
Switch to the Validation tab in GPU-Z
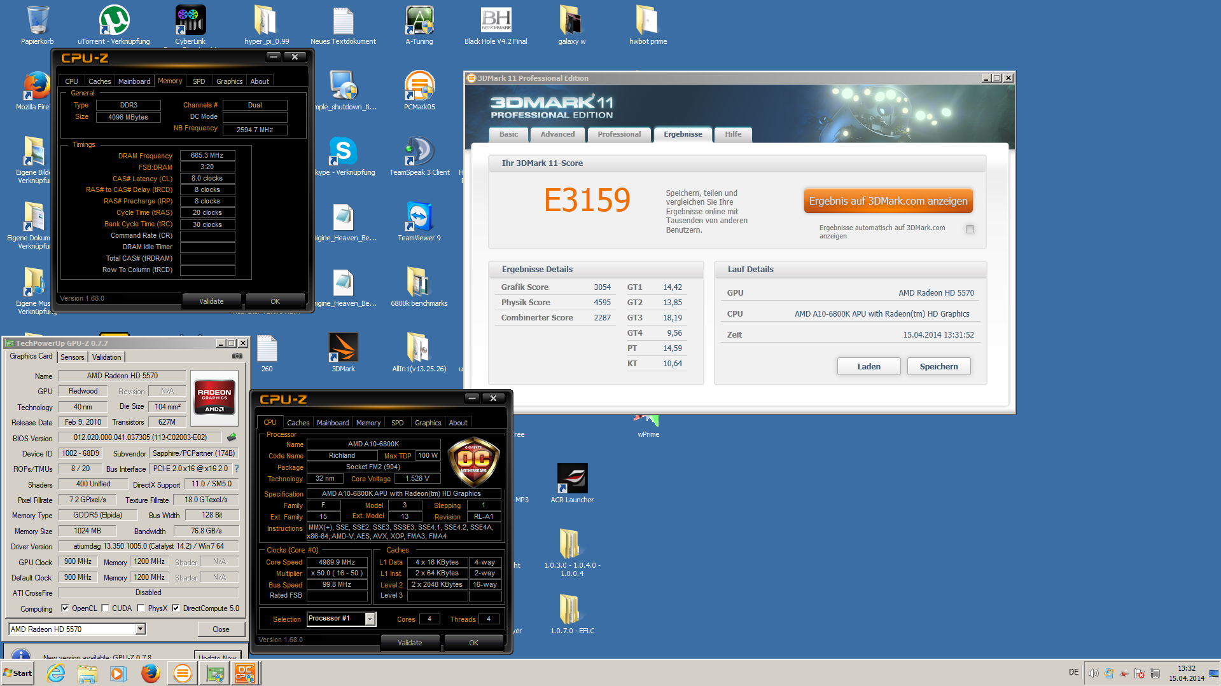pos(106,357)
